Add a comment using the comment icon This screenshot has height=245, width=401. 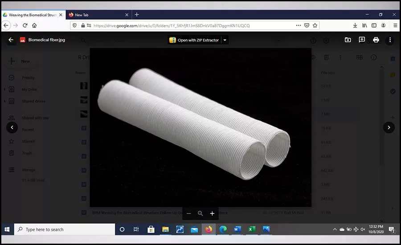362,40
